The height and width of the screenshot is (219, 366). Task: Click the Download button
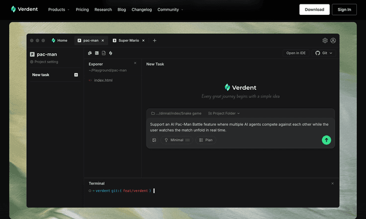pyautogui.click(x=315, y=10)
